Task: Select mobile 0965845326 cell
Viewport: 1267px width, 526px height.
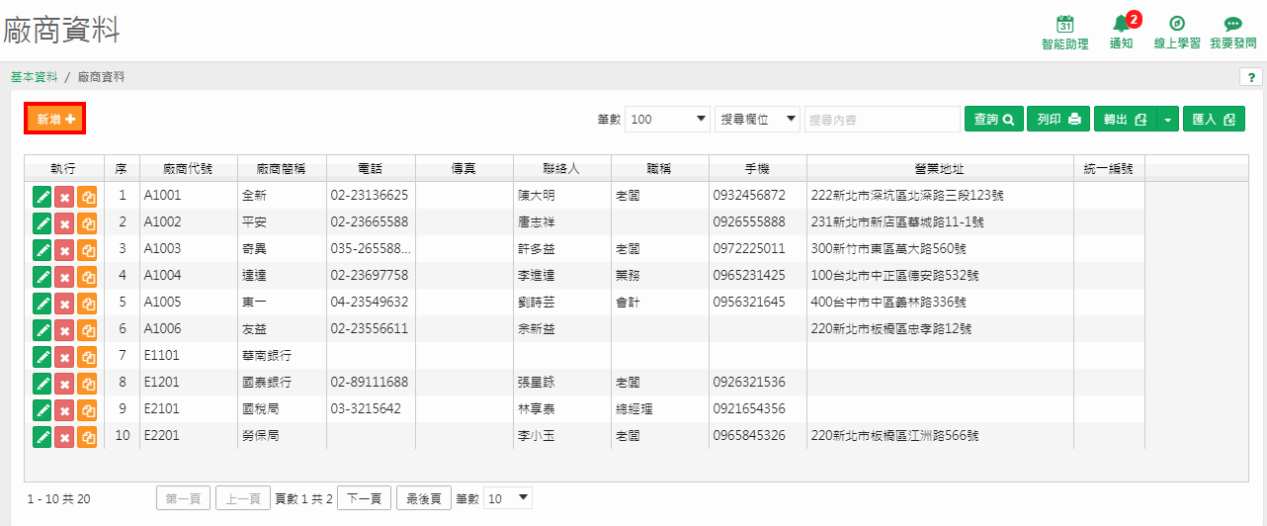Action: tap(757, 436)
